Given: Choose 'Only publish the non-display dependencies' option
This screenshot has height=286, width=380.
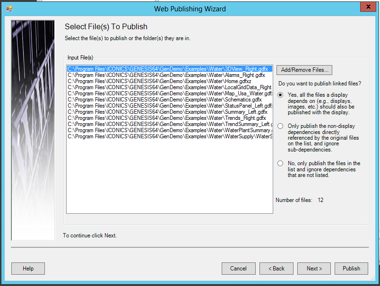Looking at the screenshot, I should coord(281,126).
